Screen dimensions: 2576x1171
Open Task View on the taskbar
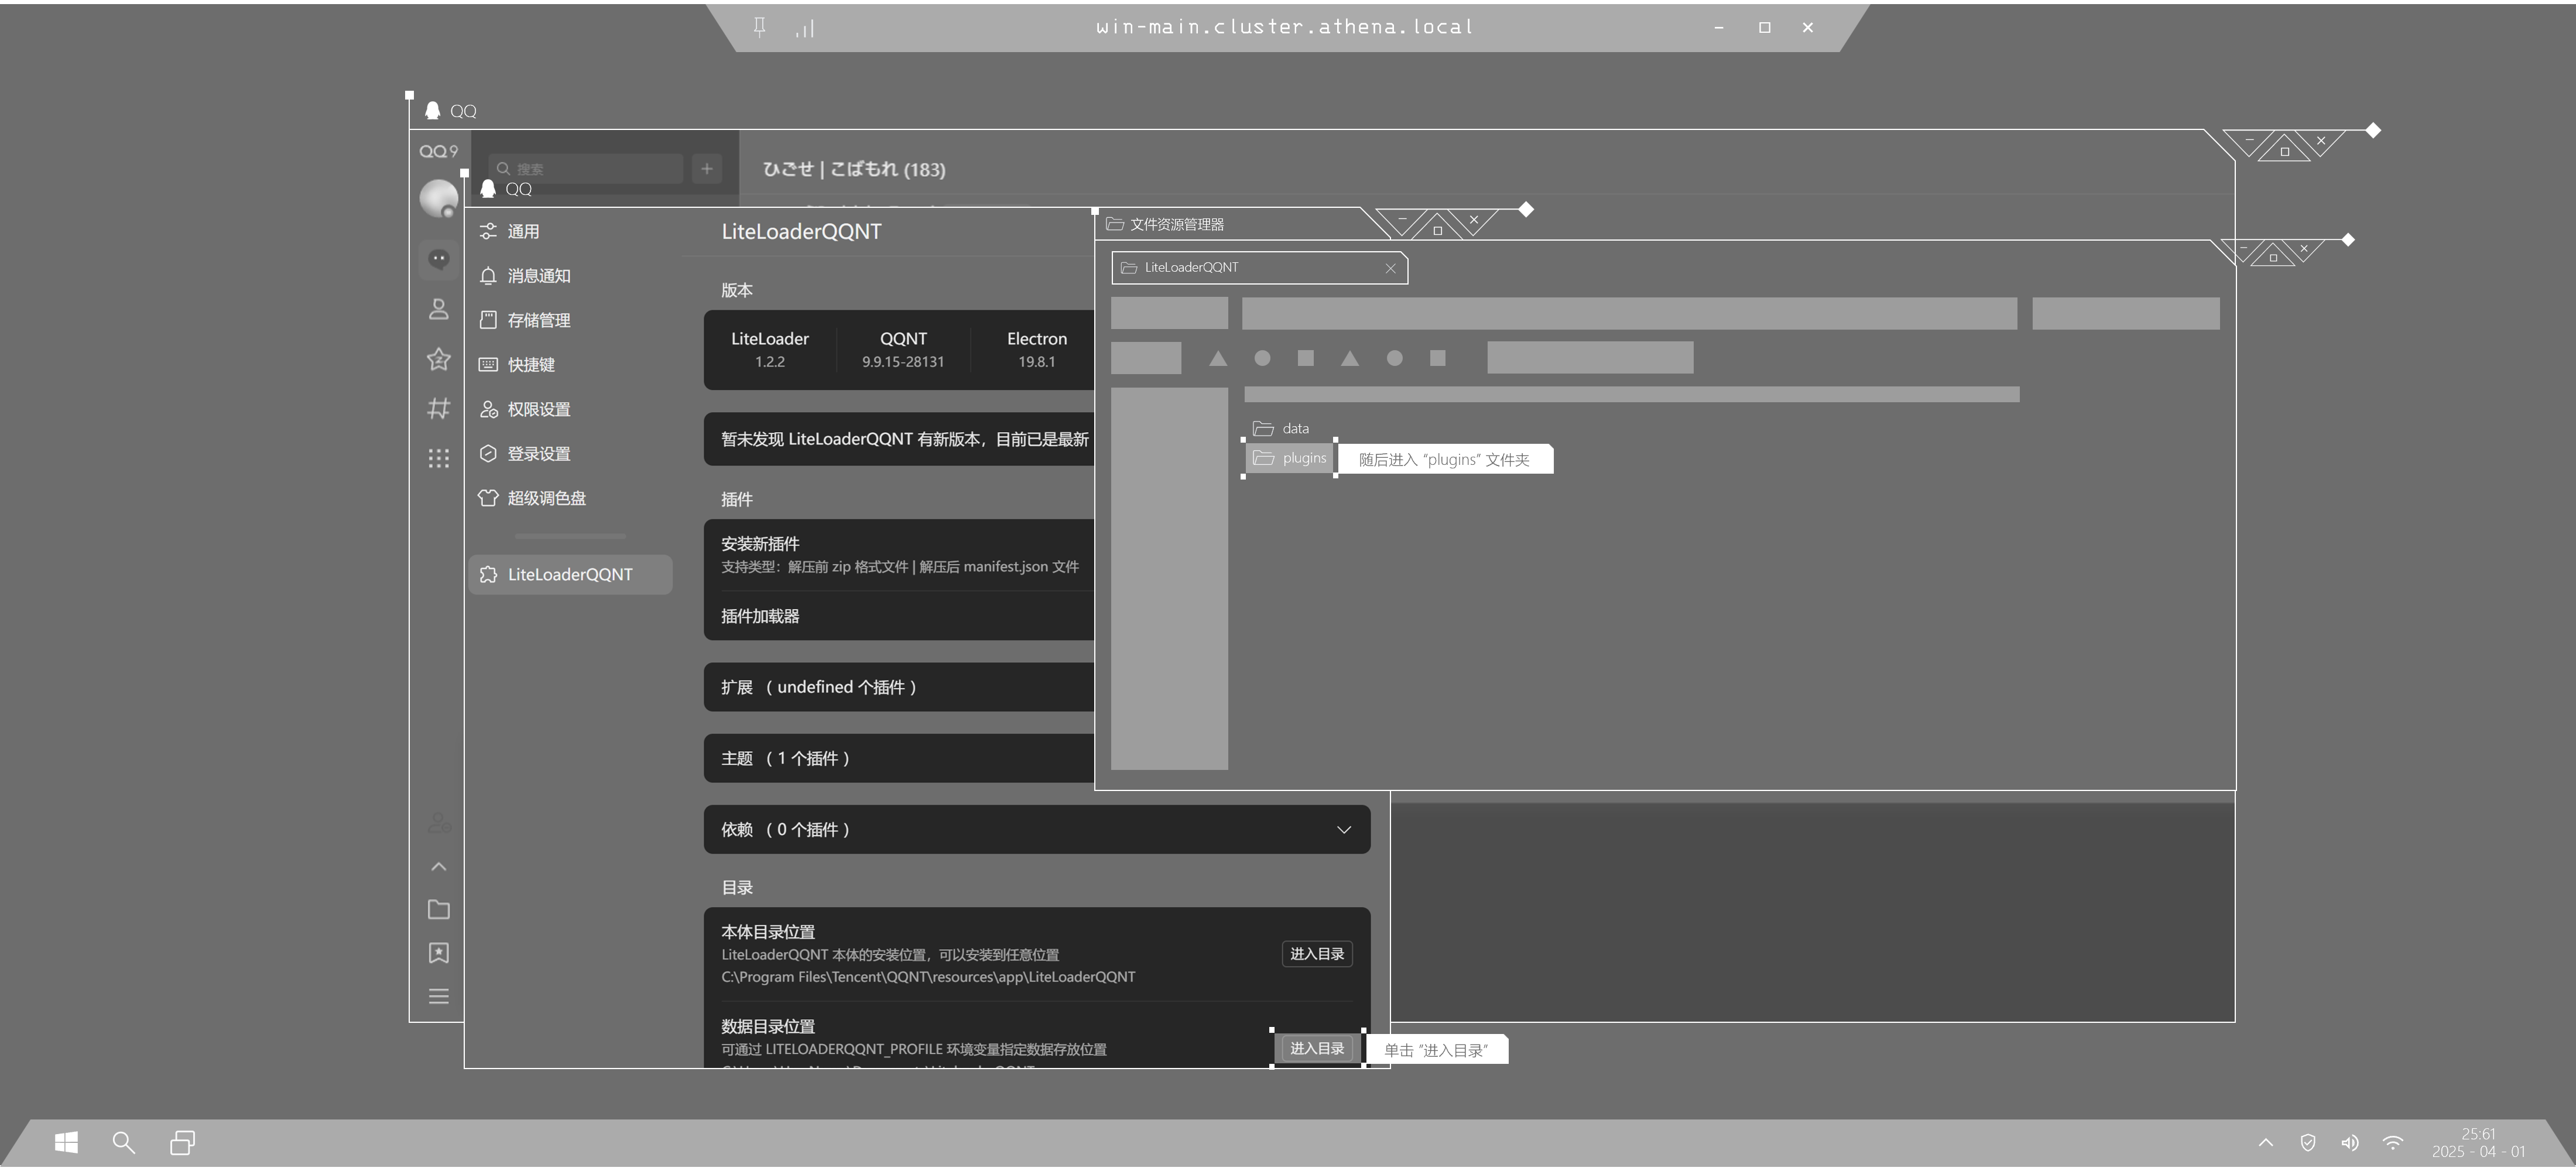coord(182,1142)
